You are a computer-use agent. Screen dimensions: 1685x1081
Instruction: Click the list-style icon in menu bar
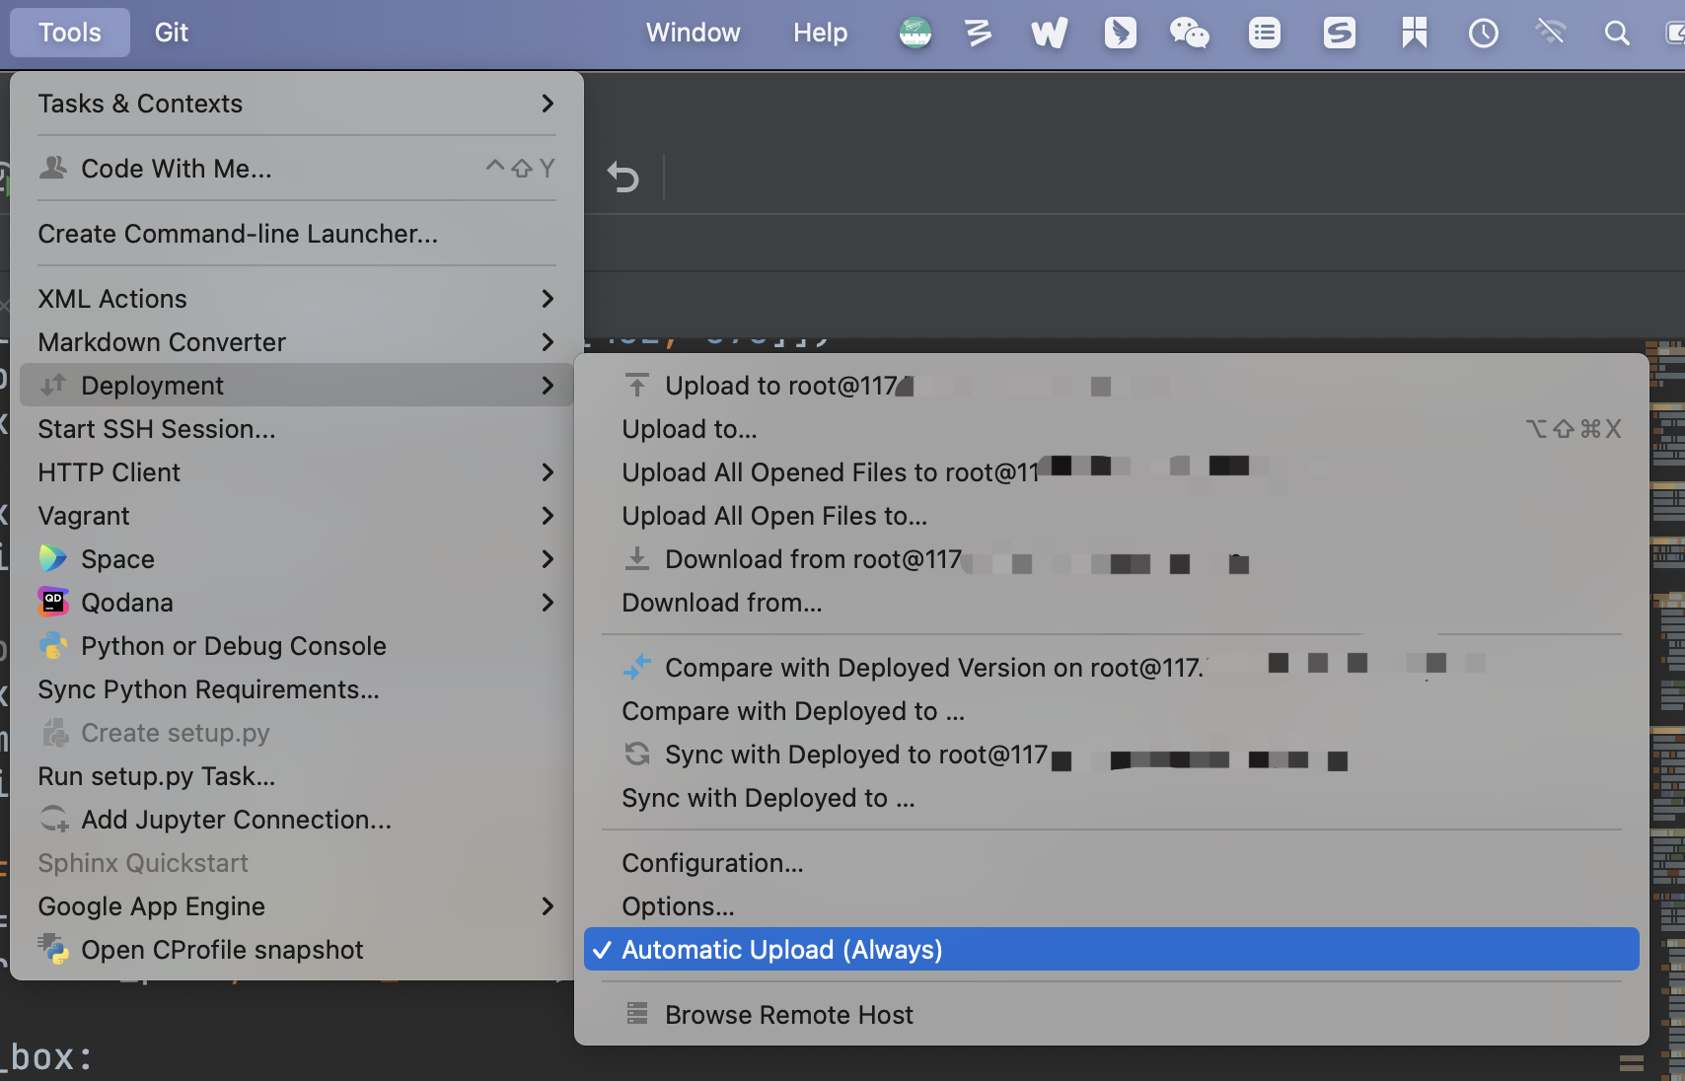[1264, 34]
